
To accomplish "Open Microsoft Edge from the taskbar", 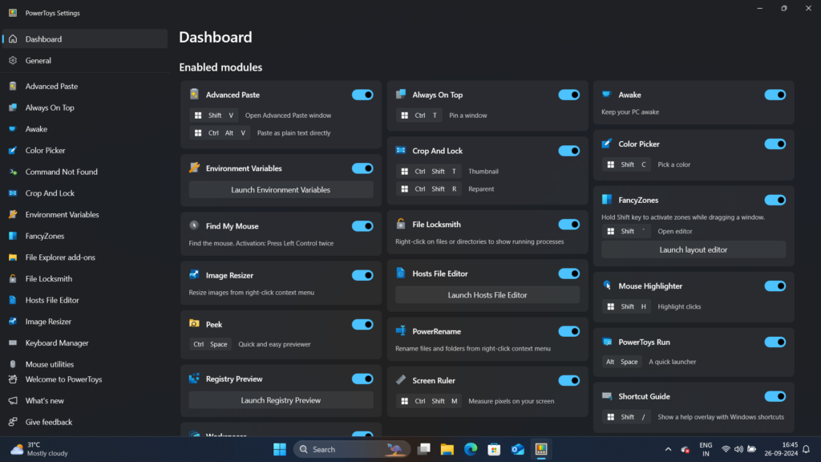I will coord(471,449).
